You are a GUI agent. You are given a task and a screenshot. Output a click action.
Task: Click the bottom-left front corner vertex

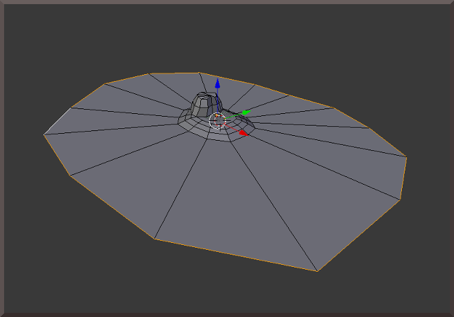(155, 239)
